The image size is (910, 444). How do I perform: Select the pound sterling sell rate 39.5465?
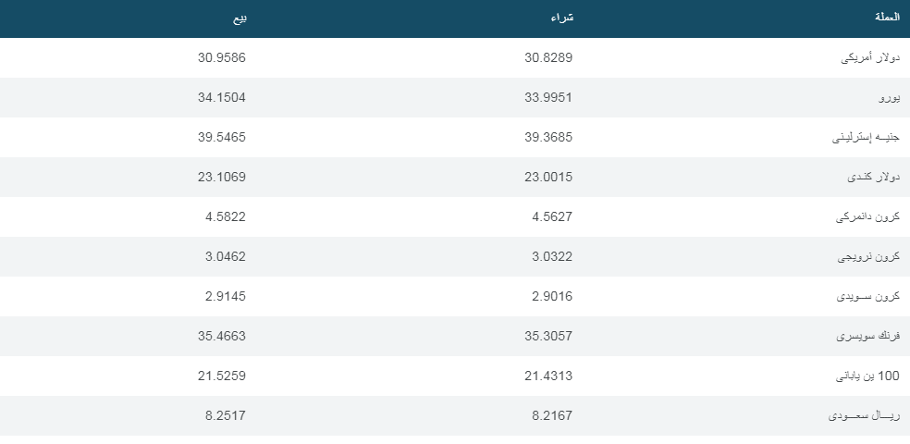tap(222, 137)
